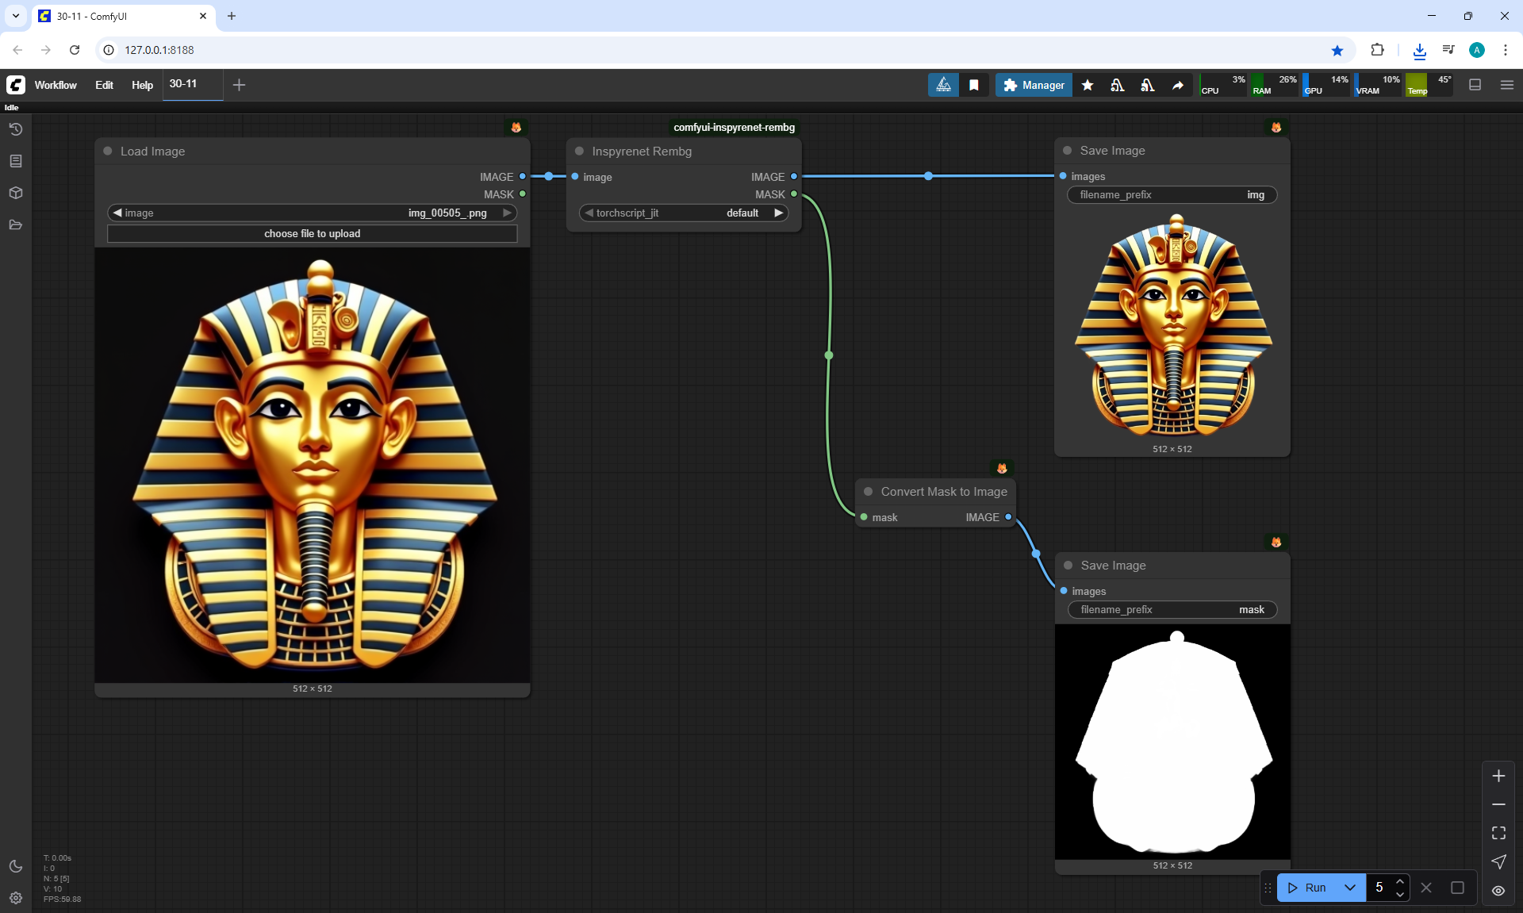The width and height of the screenshot is (1523, 913).
Task: Toggle the dark theme moon icon
Action: coord(15,866)
